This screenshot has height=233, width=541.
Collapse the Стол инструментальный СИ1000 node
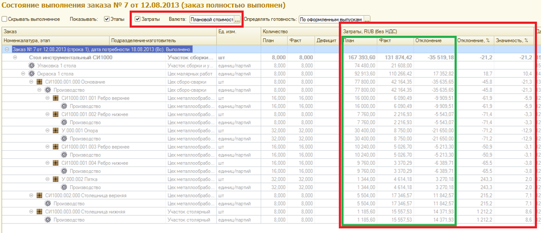click(x=15, y=57)
